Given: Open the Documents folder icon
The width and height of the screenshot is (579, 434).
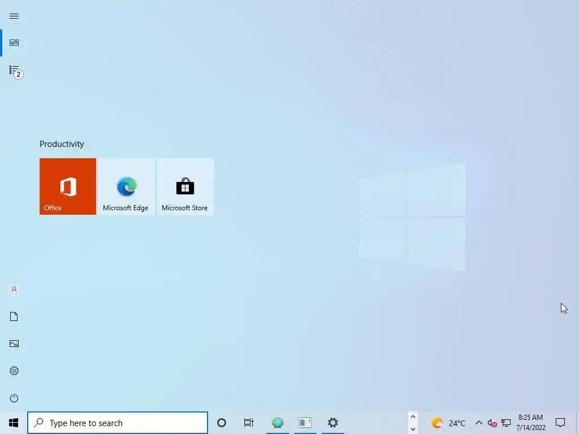Looking at the screenshot, I should (x=14, y=316).
